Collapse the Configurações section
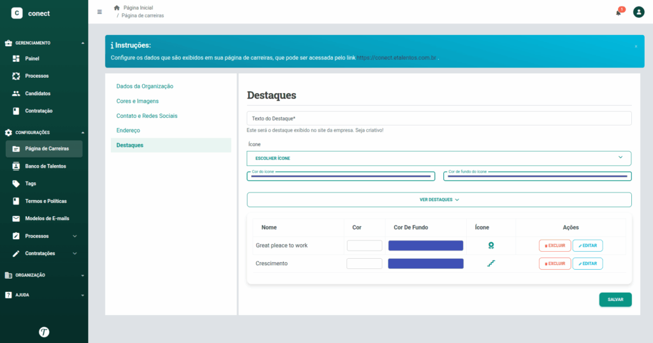Image resolution: width=653 pixels, height=343 pixels. pyautogui.click(x=82, y=133)
